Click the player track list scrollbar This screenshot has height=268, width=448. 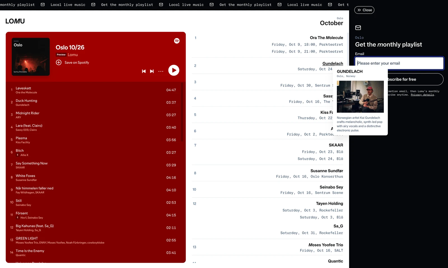(182, 112)
